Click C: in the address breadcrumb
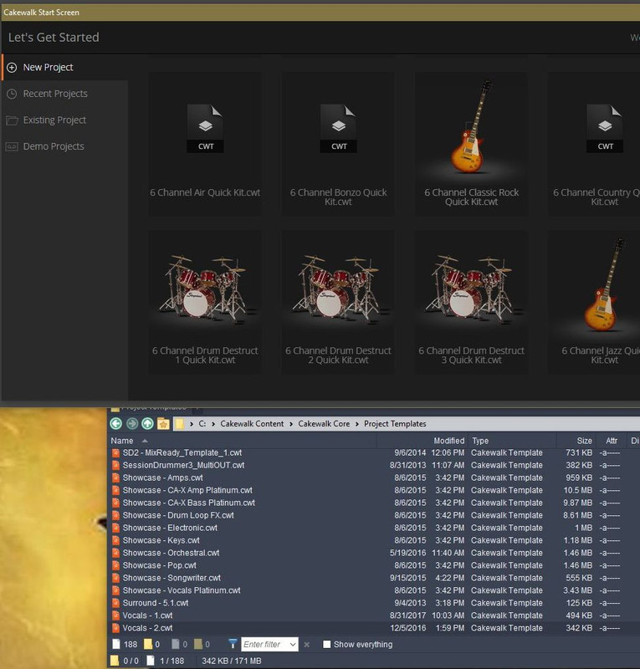Screen dimensions: 640x669 [202, 424]
